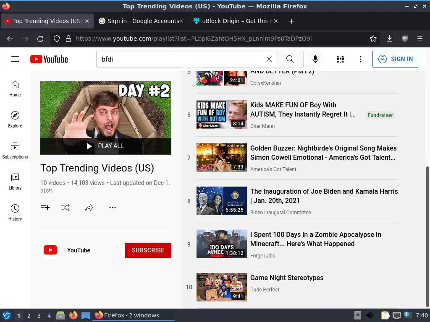This screenshot has width=430, height=322.
Task: Open Forge Labs channel link
Action: click(x=262, y=255)
